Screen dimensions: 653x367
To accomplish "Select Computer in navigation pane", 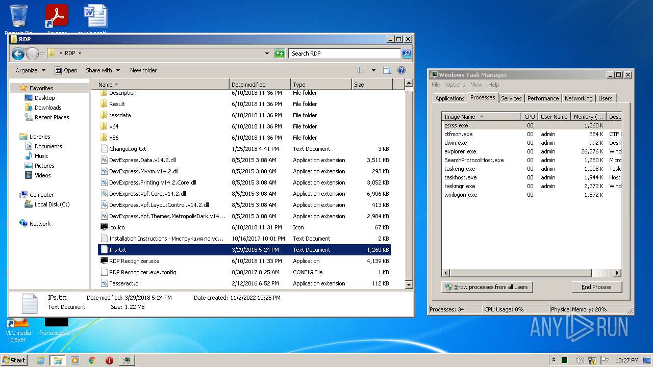I will [x=41, y=195].
